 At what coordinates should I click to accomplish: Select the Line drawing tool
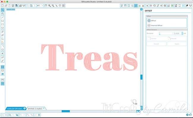coord(2,17)
